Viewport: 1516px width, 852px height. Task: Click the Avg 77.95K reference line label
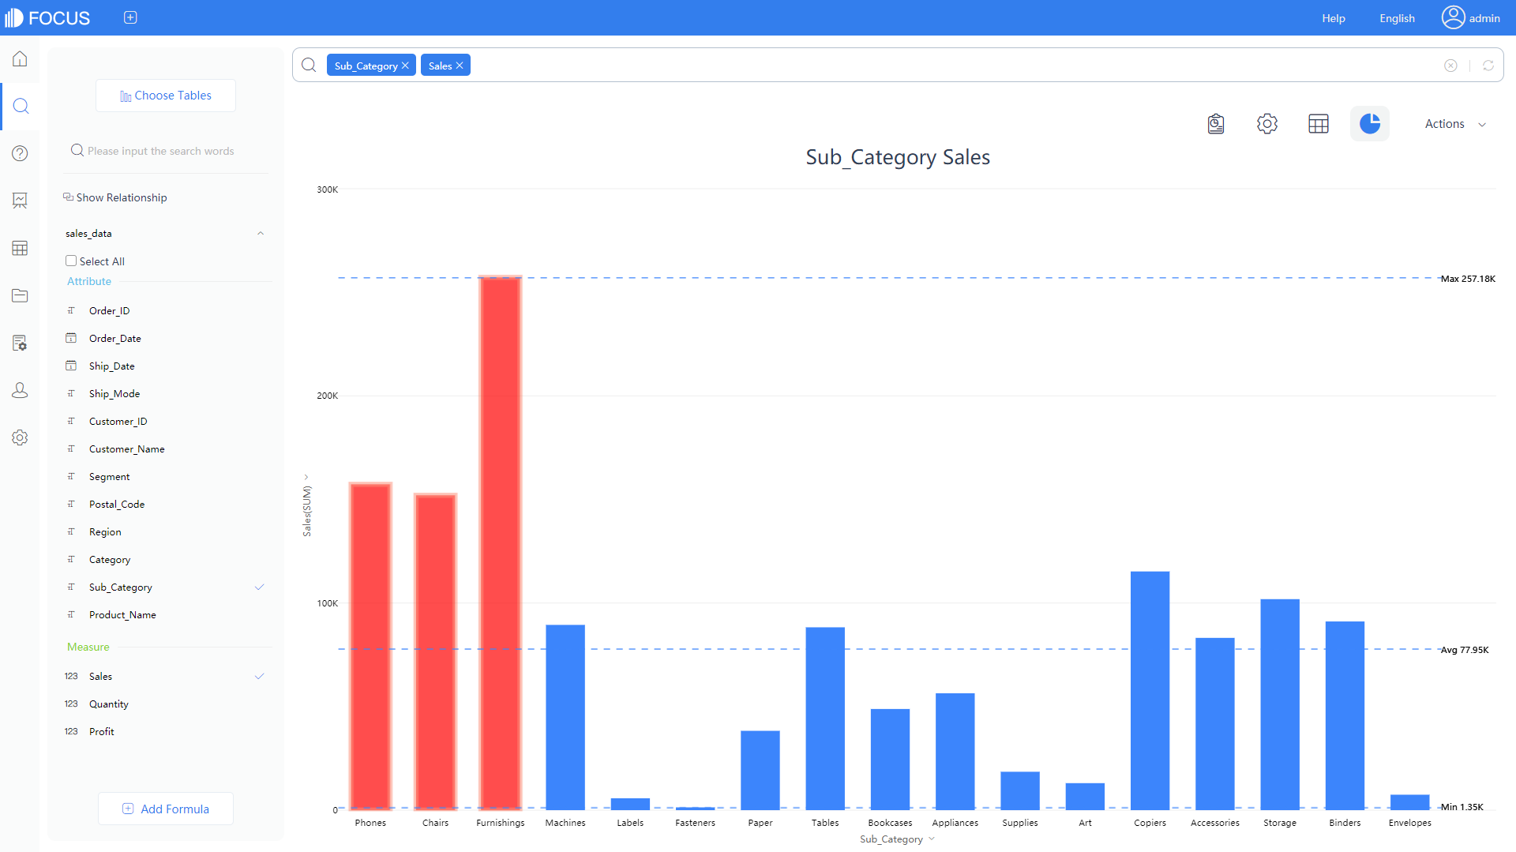point(1465,650)
